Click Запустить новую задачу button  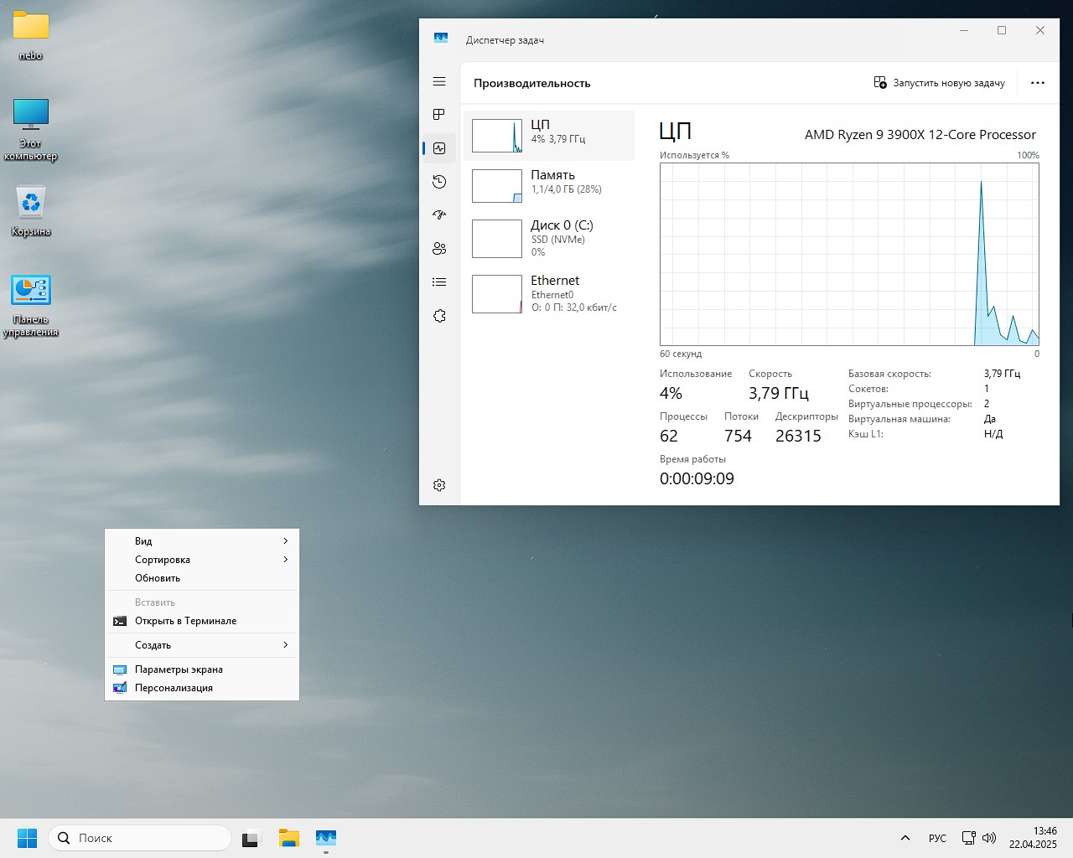click(x=939, y=83)
